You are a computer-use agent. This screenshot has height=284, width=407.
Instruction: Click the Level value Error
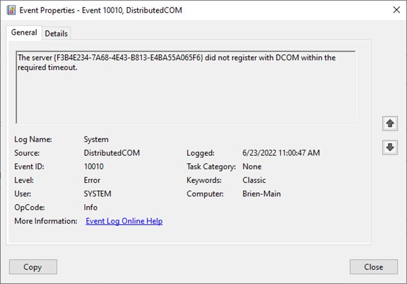point(92,180)
